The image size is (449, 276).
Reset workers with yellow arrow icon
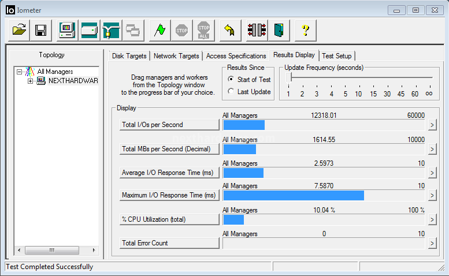coord(230,31)
